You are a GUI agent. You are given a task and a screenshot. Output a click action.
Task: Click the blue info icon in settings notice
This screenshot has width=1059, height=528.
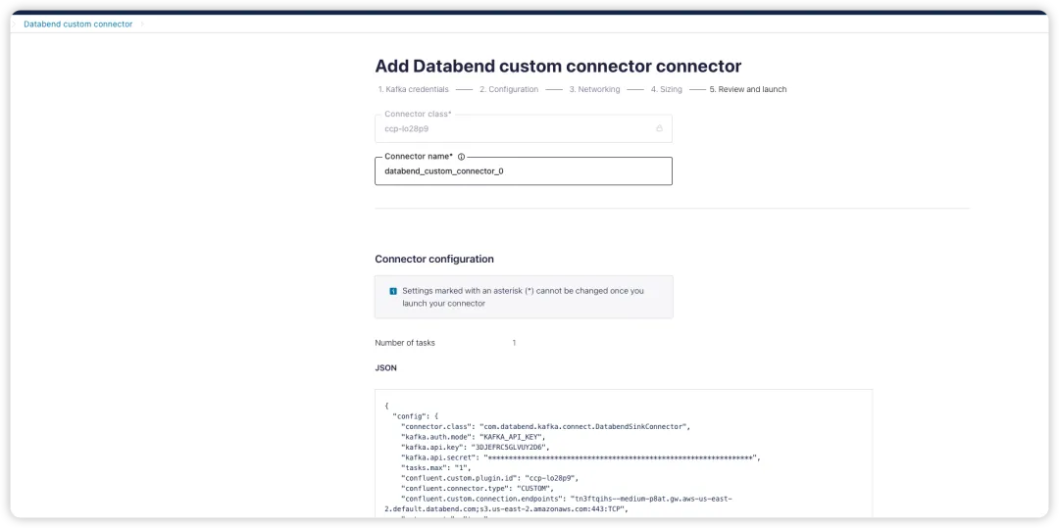point(393,291)
